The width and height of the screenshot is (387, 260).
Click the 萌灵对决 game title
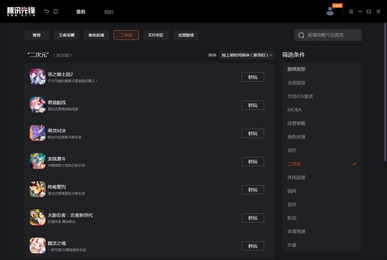pyautogui.click(x=57, y=130)
